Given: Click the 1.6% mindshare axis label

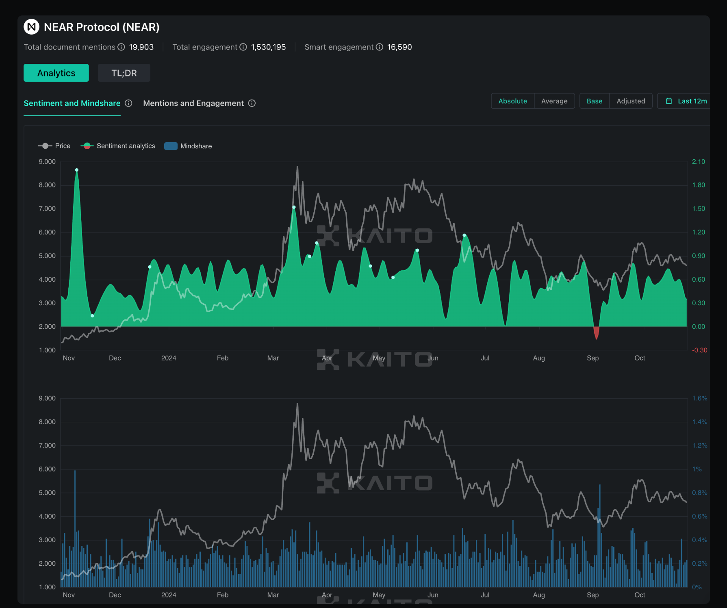Looking at the screenshot, I should click(700, 398).
